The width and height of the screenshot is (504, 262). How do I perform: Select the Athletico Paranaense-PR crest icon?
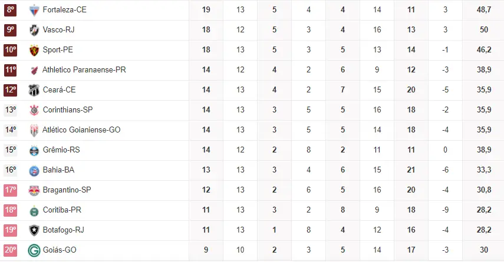(34, 70)
